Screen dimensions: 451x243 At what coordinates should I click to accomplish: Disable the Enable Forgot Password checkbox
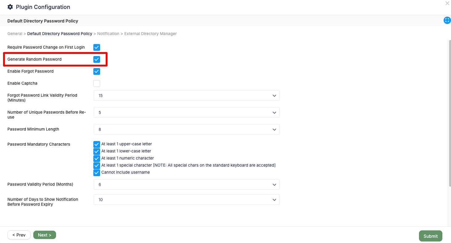coord(97,71)
